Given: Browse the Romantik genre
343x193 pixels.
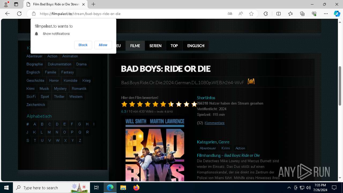Looking at the screenshot, I should click(x=79, y=88).
